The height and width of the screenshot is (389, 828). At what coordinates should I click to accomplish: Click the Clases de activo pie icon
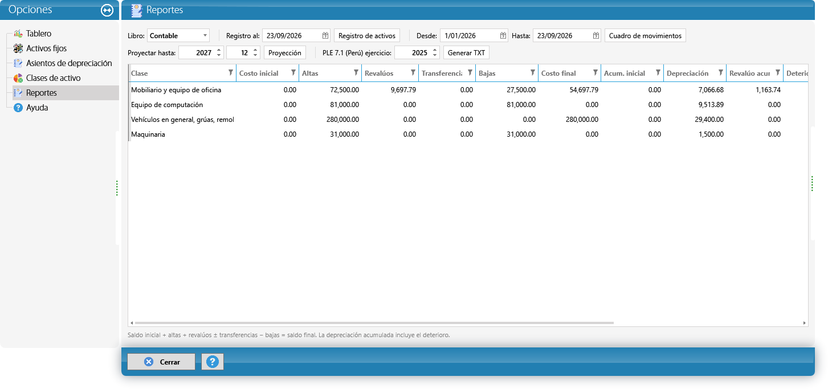point(18,78)
